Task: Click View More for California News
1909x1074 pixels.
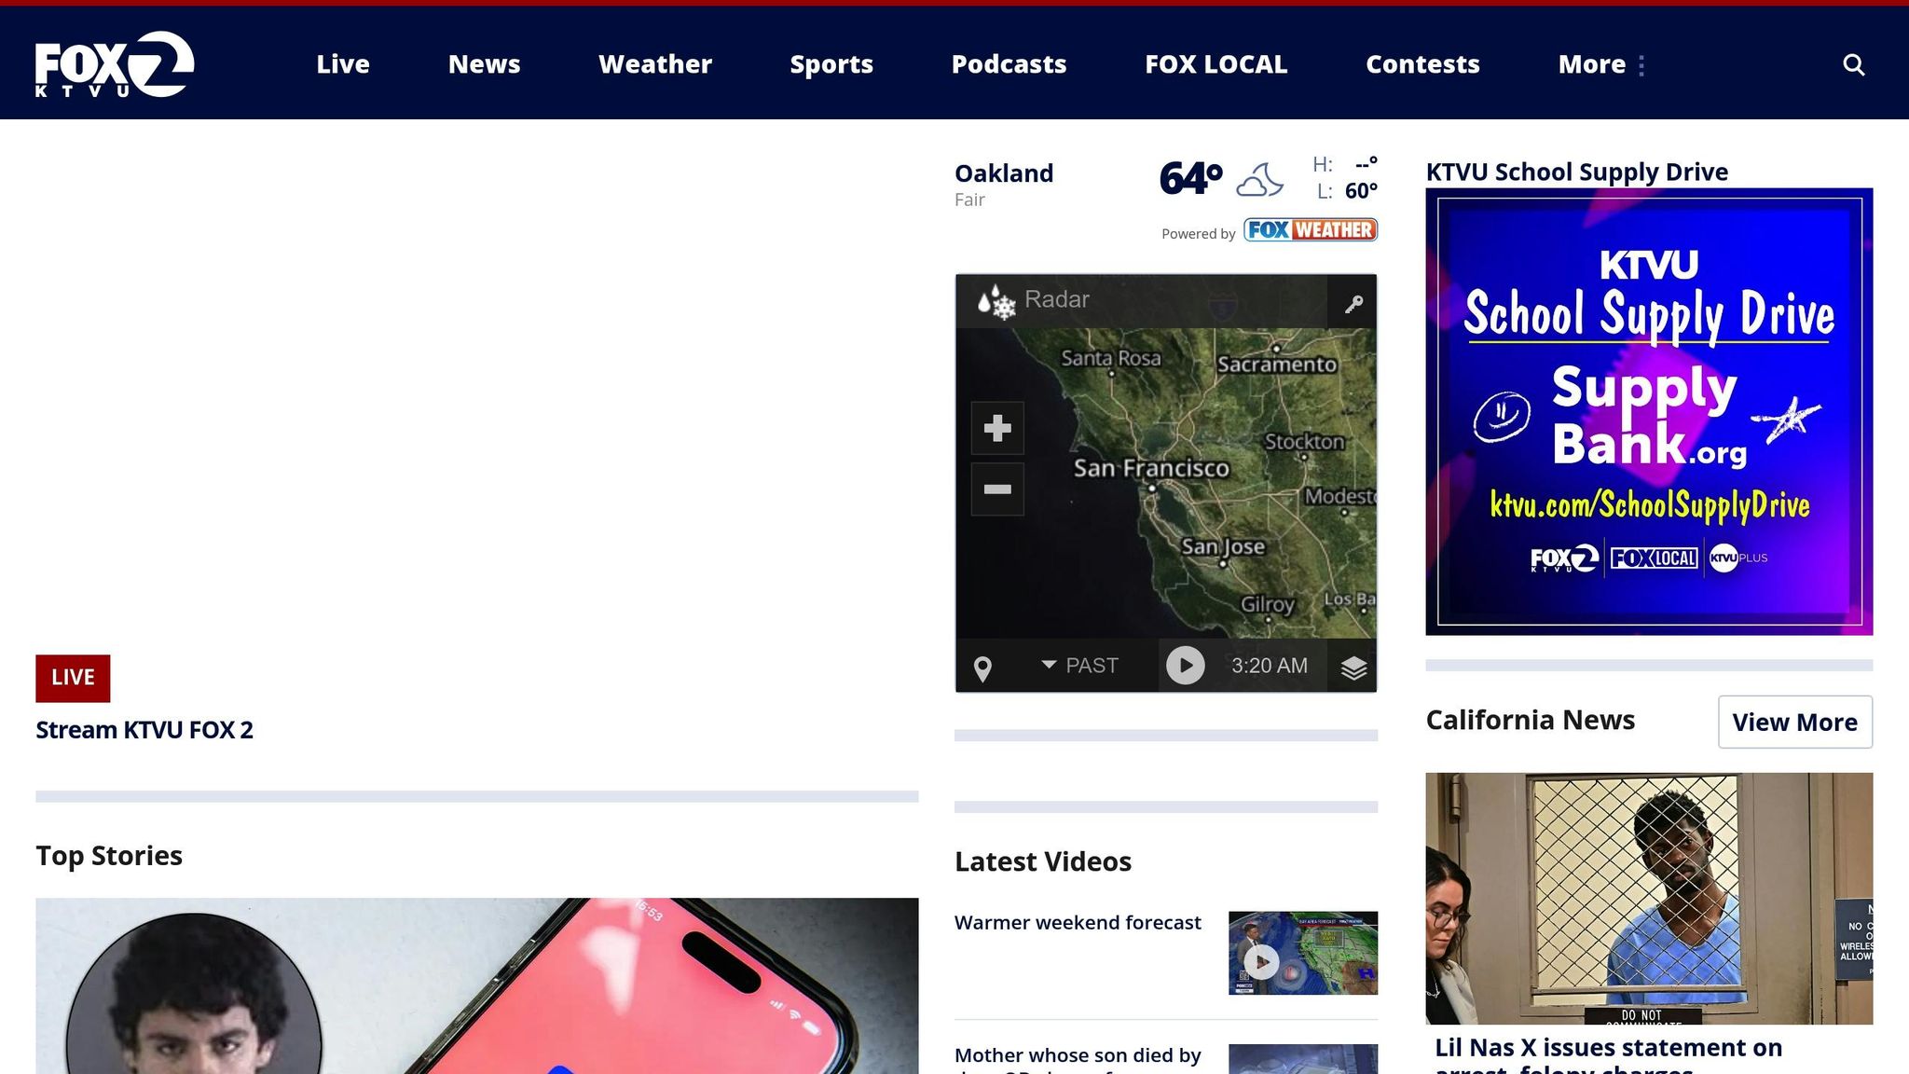Action: pyautogui.click(x=1795, y=723)
